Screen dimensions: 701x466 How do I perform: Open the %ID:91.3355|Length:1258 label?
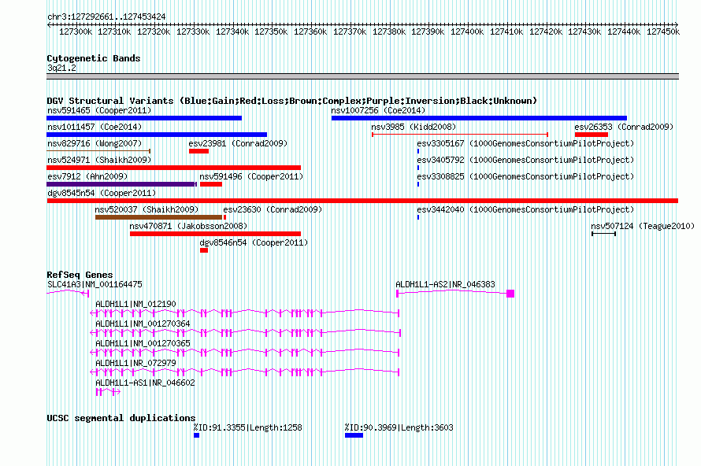247,427
